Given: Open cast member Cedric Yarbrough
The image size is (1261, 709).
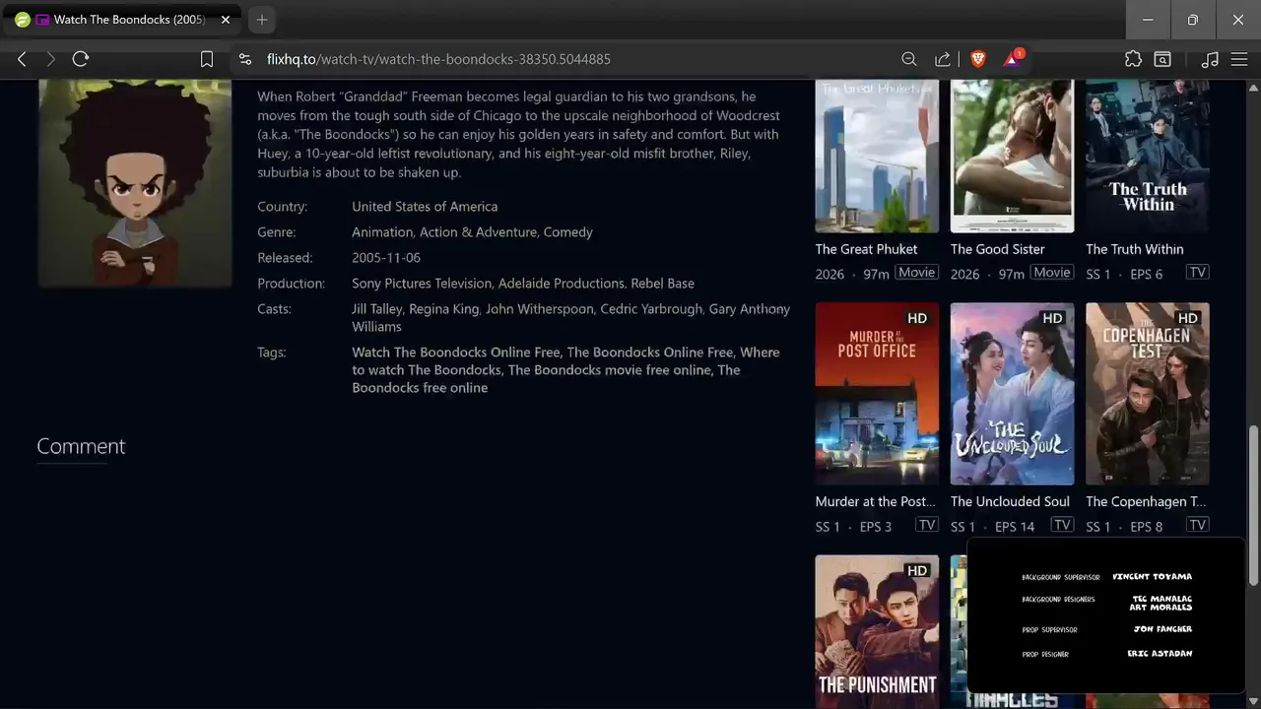Looking at the screenshot, I should click(x=651, y=309).
